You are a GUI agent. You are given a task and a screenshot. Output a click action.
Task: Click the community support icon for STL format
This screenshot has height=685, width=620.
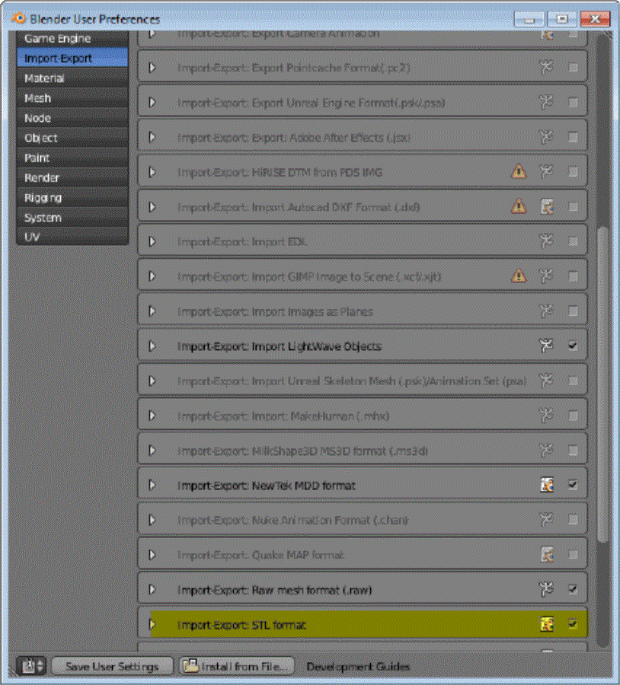pos(546,625)
